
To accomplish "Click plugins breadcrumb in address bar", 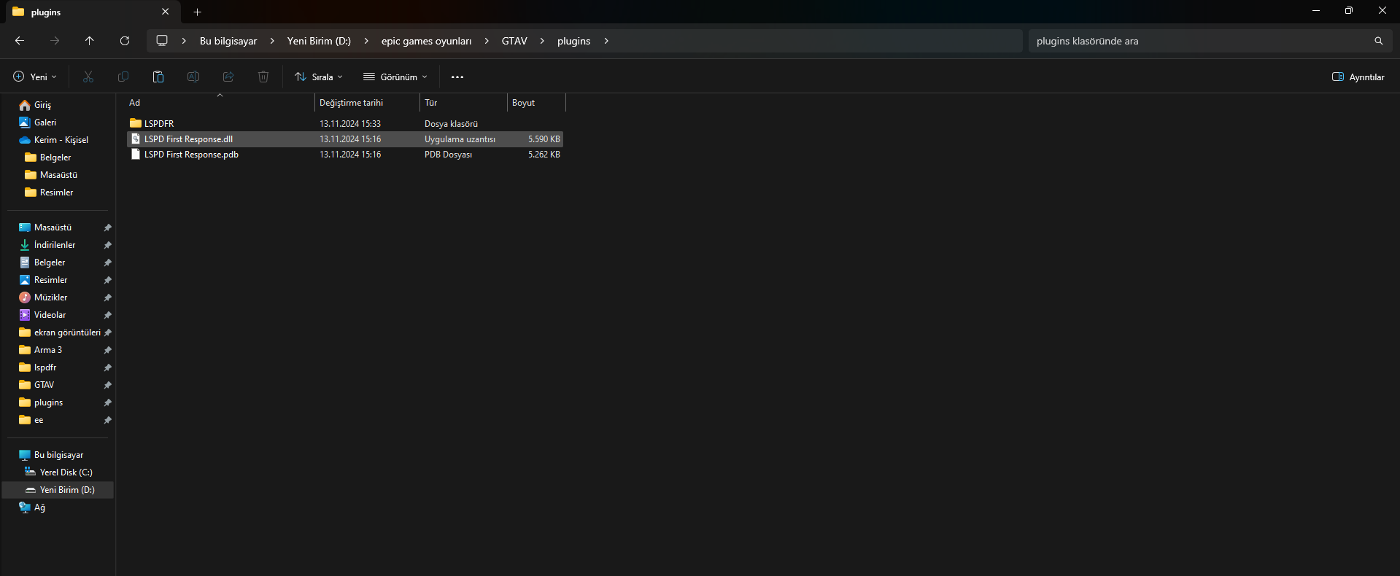I will [x=573, y=41].
